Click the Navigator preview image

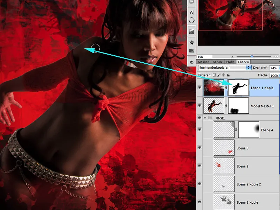click(239, 23)
